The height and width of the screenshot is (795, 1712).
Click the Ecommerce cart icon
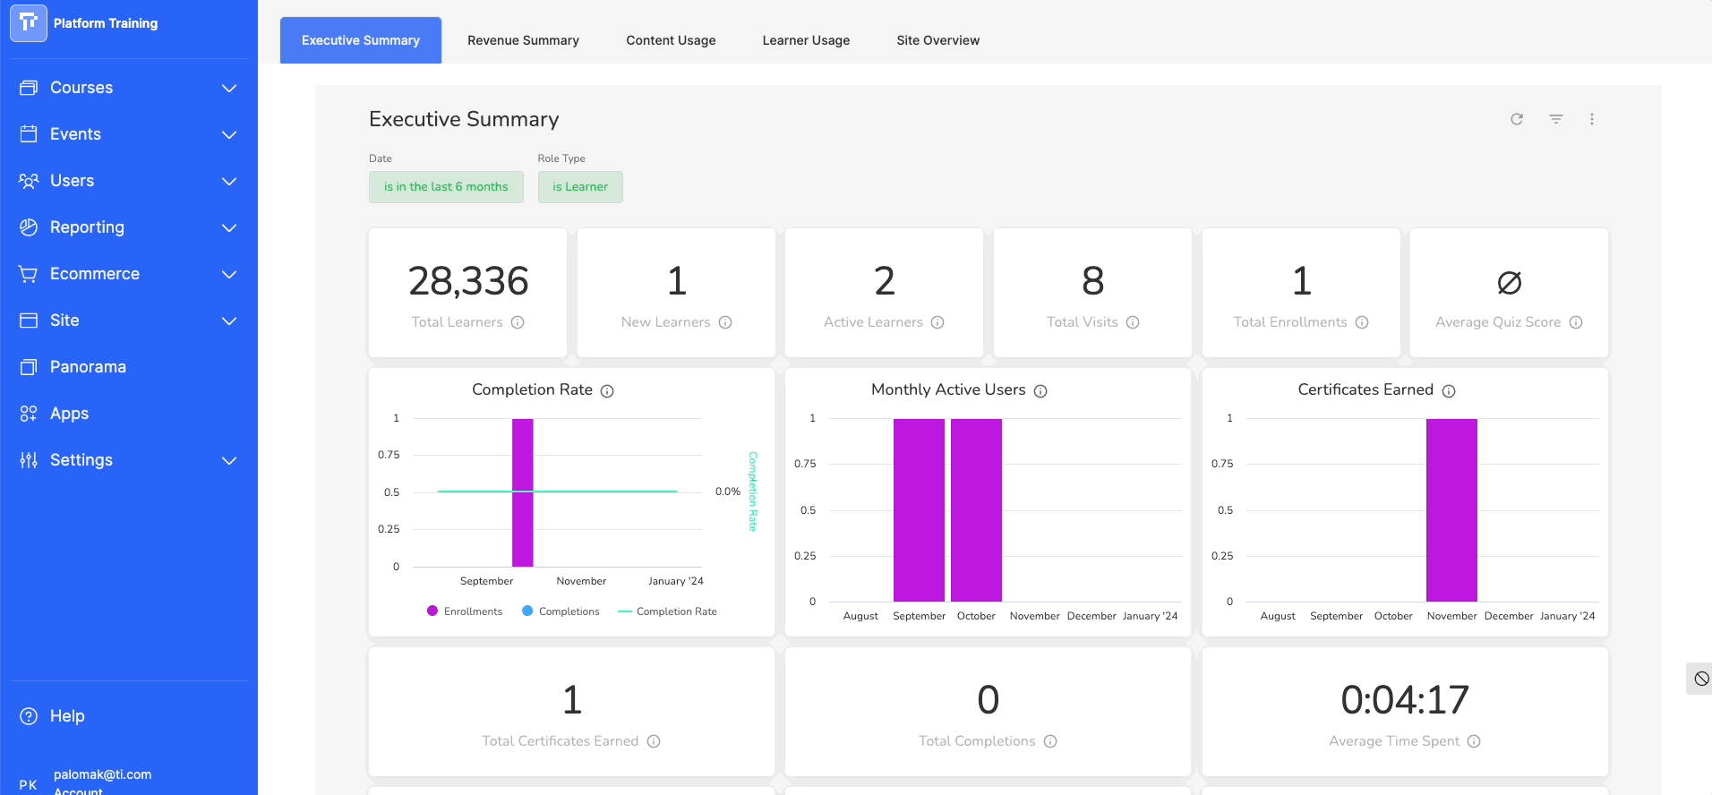point(29,274)
